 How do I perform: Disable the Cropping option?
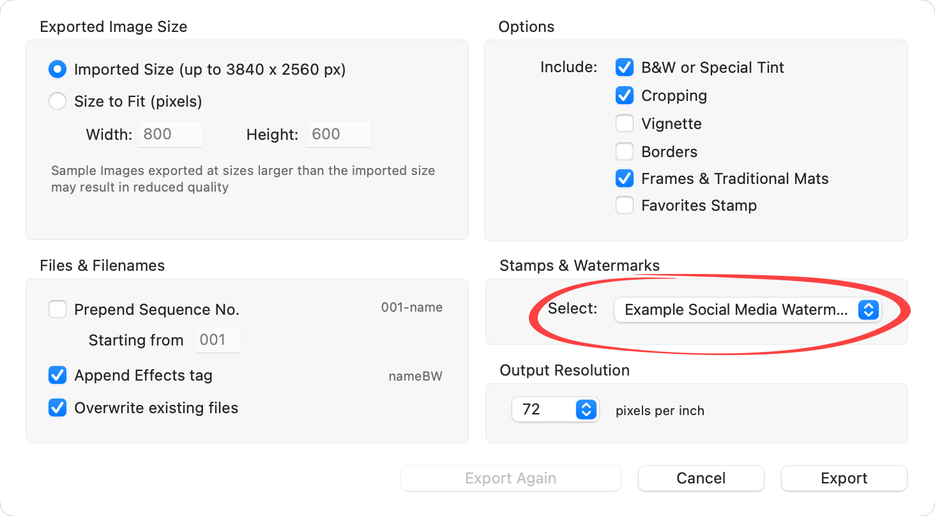tap(624, 96)
